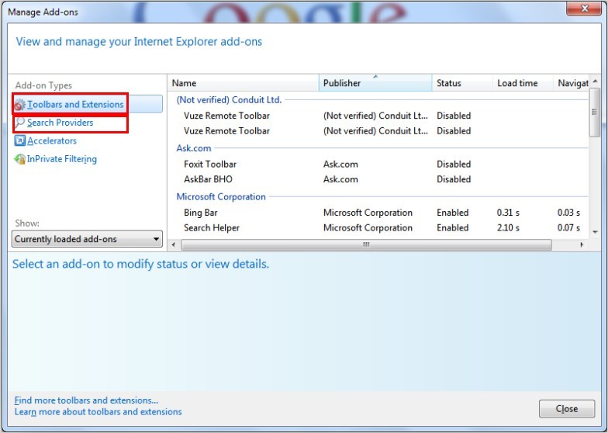Click the InPrivate Filtering icon
The width and height of the screenshot is (608, 433).
(20, 159)
